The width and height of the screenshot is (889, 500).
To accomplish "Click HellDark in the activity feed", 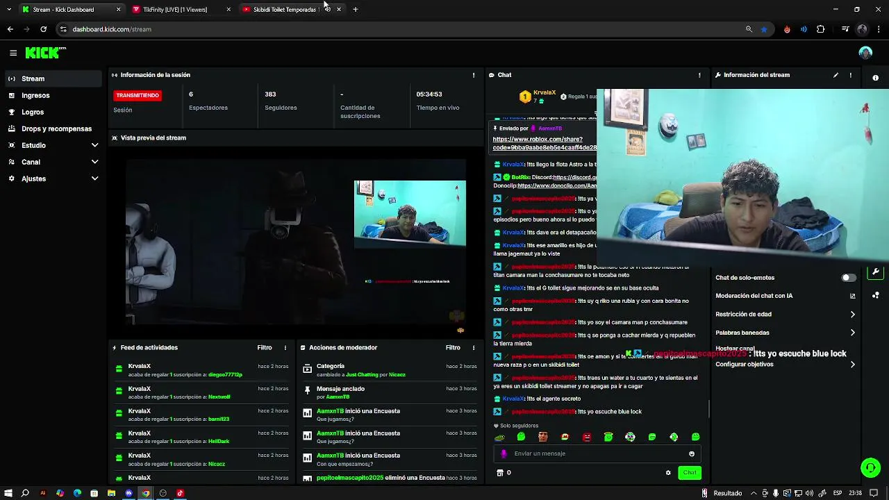I will 219,441.
